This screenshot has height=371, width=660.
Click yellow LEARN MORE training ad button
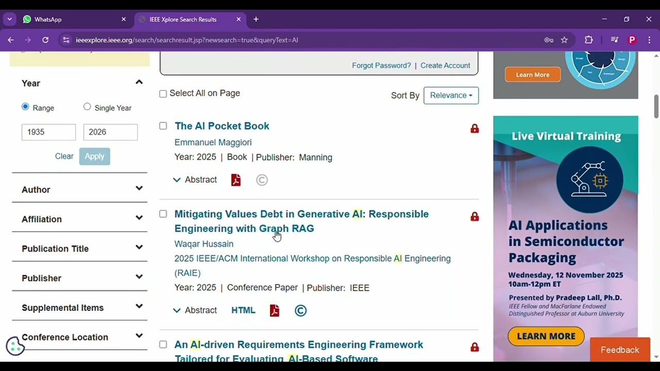coord(546,336)
